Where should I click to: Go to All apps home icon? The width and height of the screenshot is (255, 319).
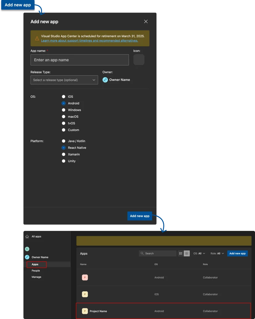27,236
